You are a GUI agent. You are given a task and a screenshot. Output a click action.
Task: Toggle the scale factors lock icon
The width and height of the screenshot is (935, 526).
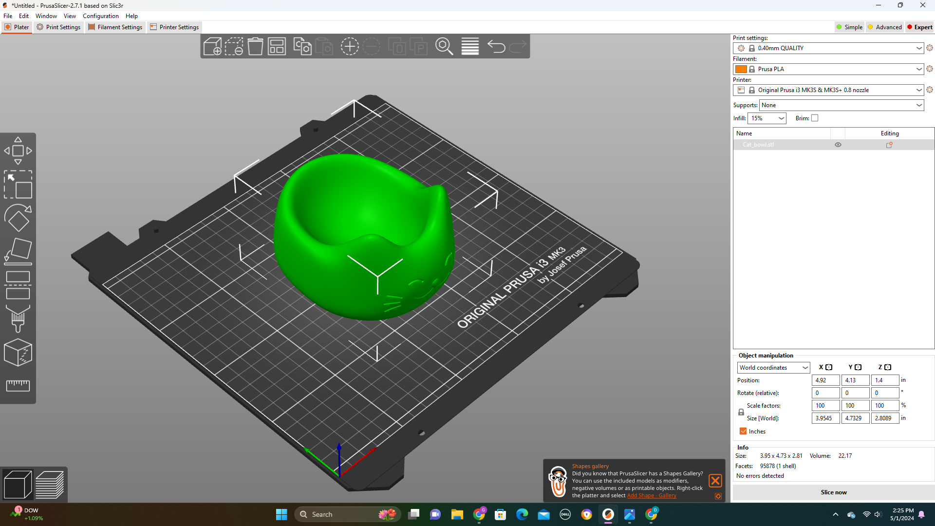(x=741, y=412)
